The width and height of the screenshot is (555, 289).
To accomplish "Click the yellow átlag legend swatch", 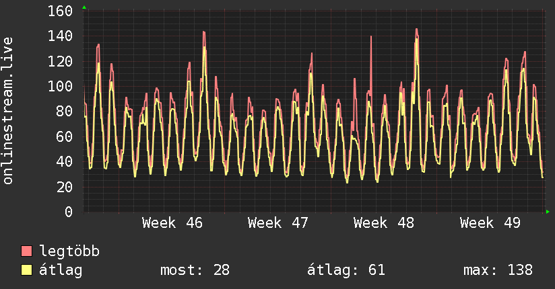I will (x=26, y=270).
